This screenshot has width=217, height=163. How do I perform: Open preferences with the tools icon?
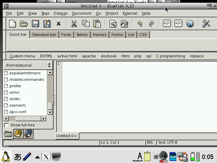click(206, 23)
